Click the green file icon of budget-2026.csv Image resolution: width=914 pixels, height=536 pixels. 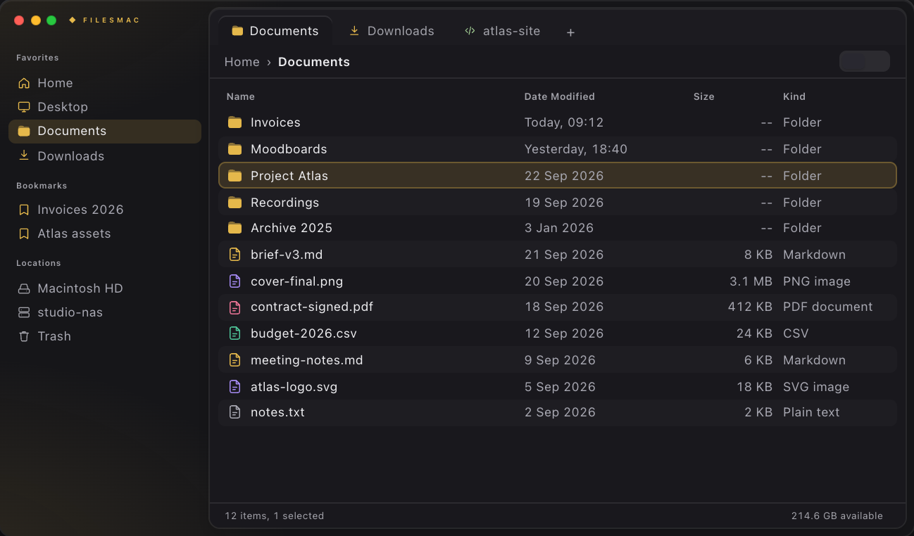(234, 333)
